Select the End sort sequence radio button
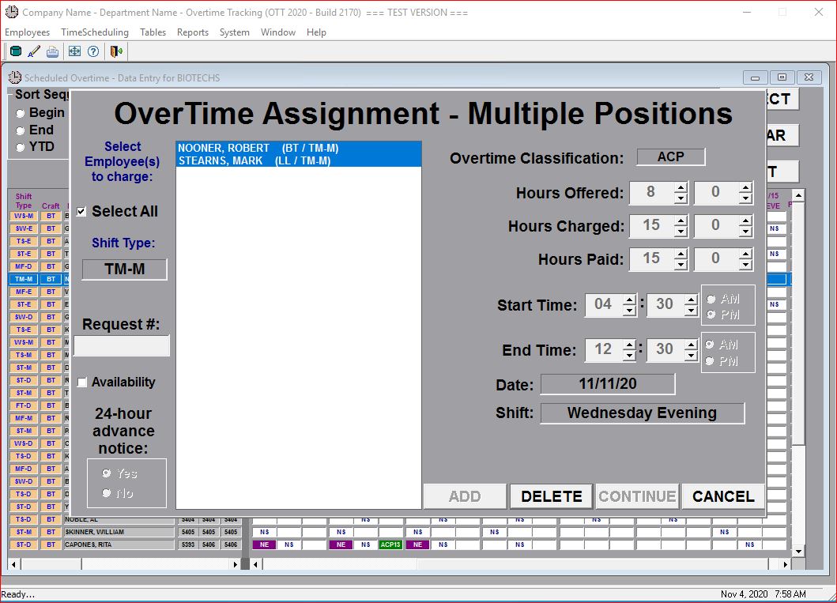837x603 pixels. (21, 130)
